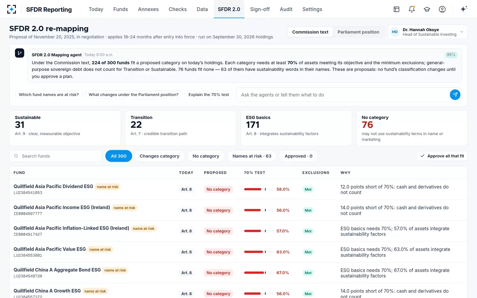Image resolution: width=477 pixels, height=298 pixels.
Task: Switch to Parliament position view
Action: pos(358,32)
